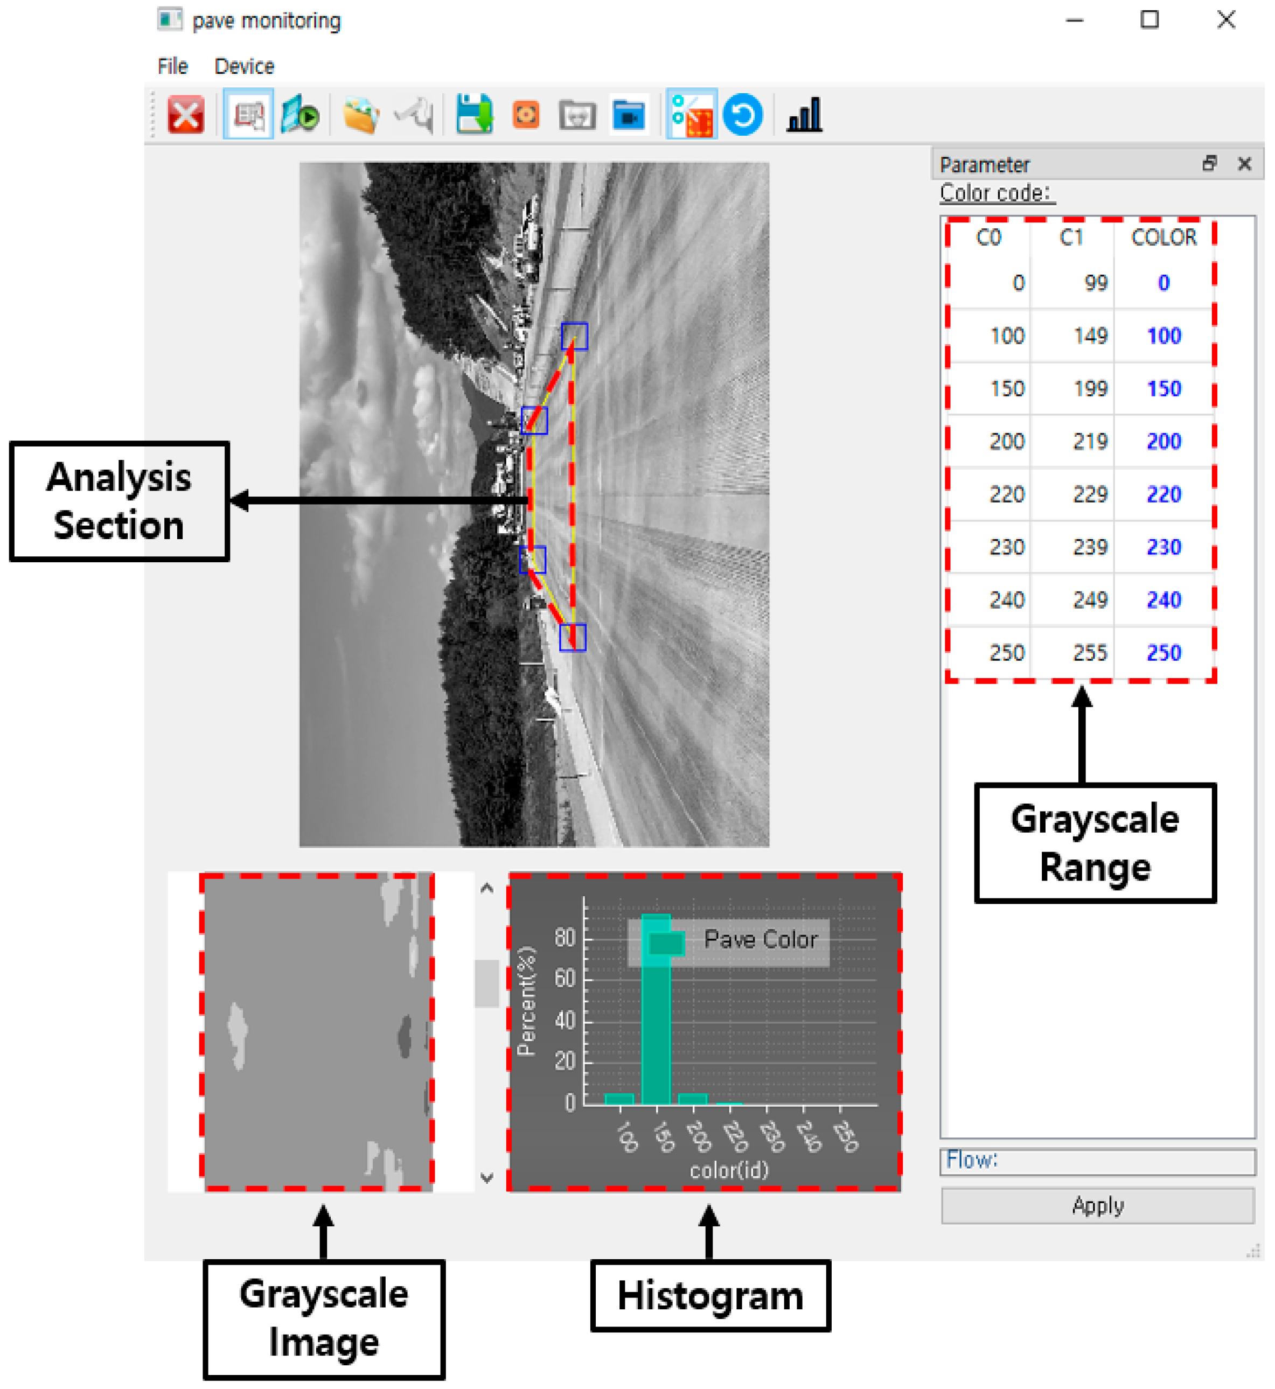Click the red X exit toolbar icon

click(186, 115)
